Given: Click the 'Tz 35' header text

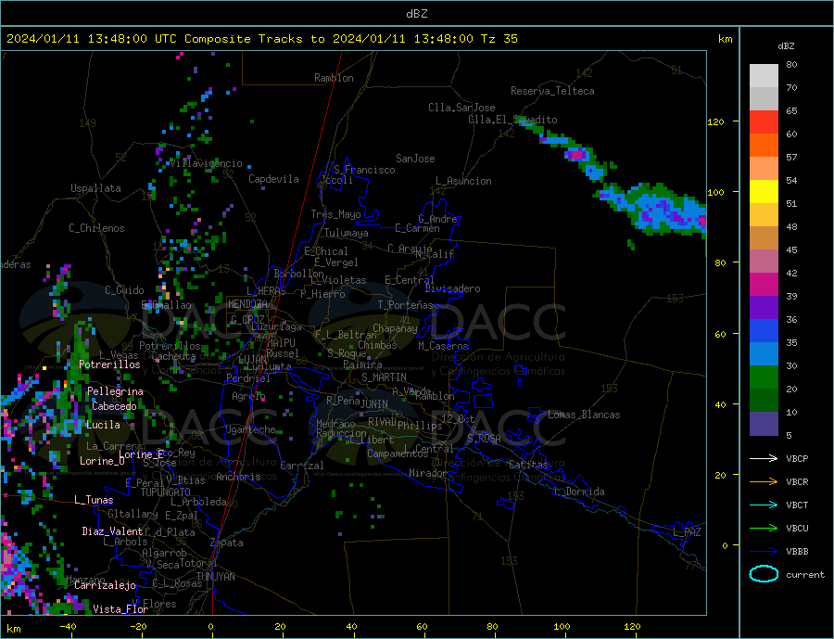Looking at the screenshot, I should tap(499, 39).
